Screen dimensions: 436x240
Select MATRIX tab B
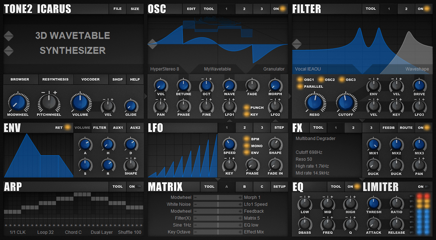pos(245,187)
